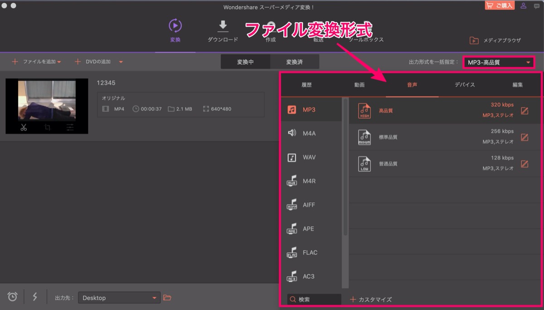544x310 pixels.
Task: Select the M4R ringtone format
Action: click(x=311, y=181)
